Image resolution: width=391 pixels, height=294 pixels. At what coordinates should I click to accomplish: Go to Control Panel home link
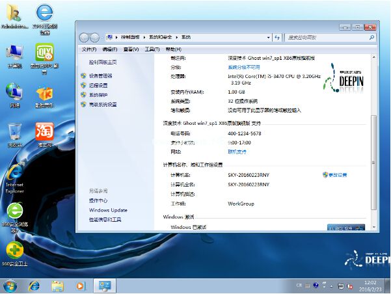[x=103, y=62]
